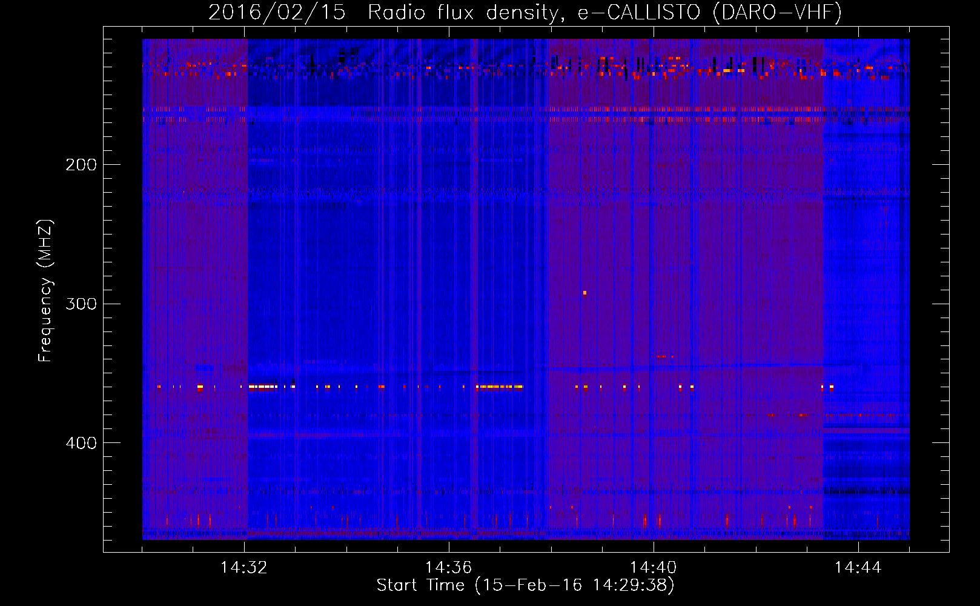Click the 14:40 time tick label
The width and height of the screenshot is (980, 606).
click(653, 568)
